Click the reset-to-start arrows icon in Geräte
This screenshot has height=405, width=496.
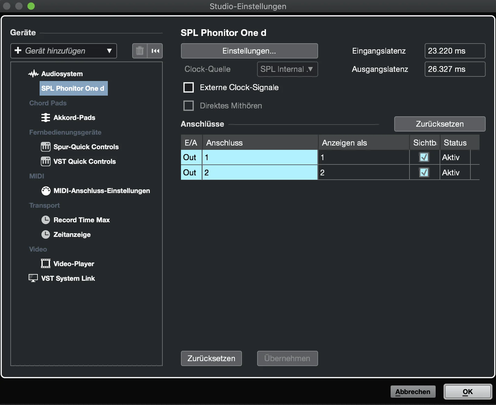pyautogui.click(x=155, y=51)
